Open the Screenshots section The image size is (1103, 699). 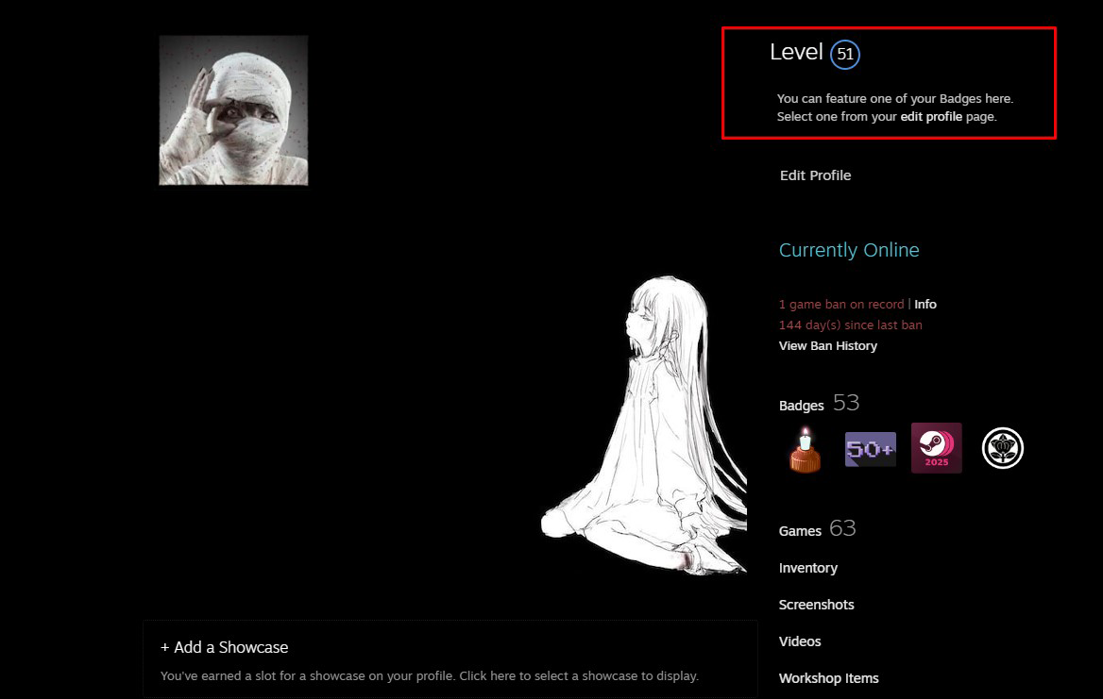816,605
